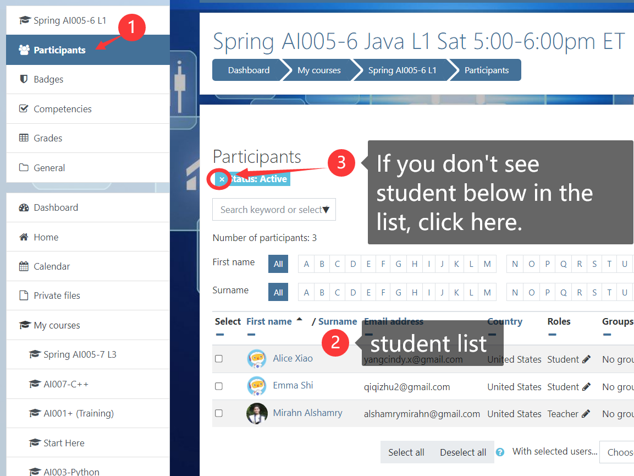Open Grades in the sidebar
634x476 pixels.
tap(48, 138)
